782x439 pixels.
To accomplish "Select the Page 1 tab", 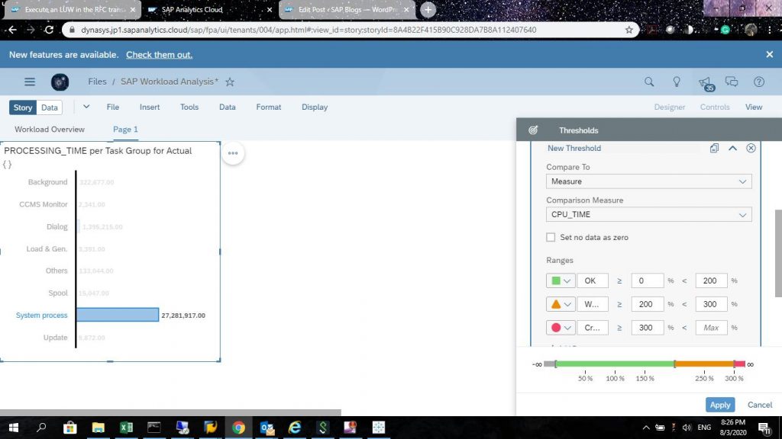I will tap(125, 130).
